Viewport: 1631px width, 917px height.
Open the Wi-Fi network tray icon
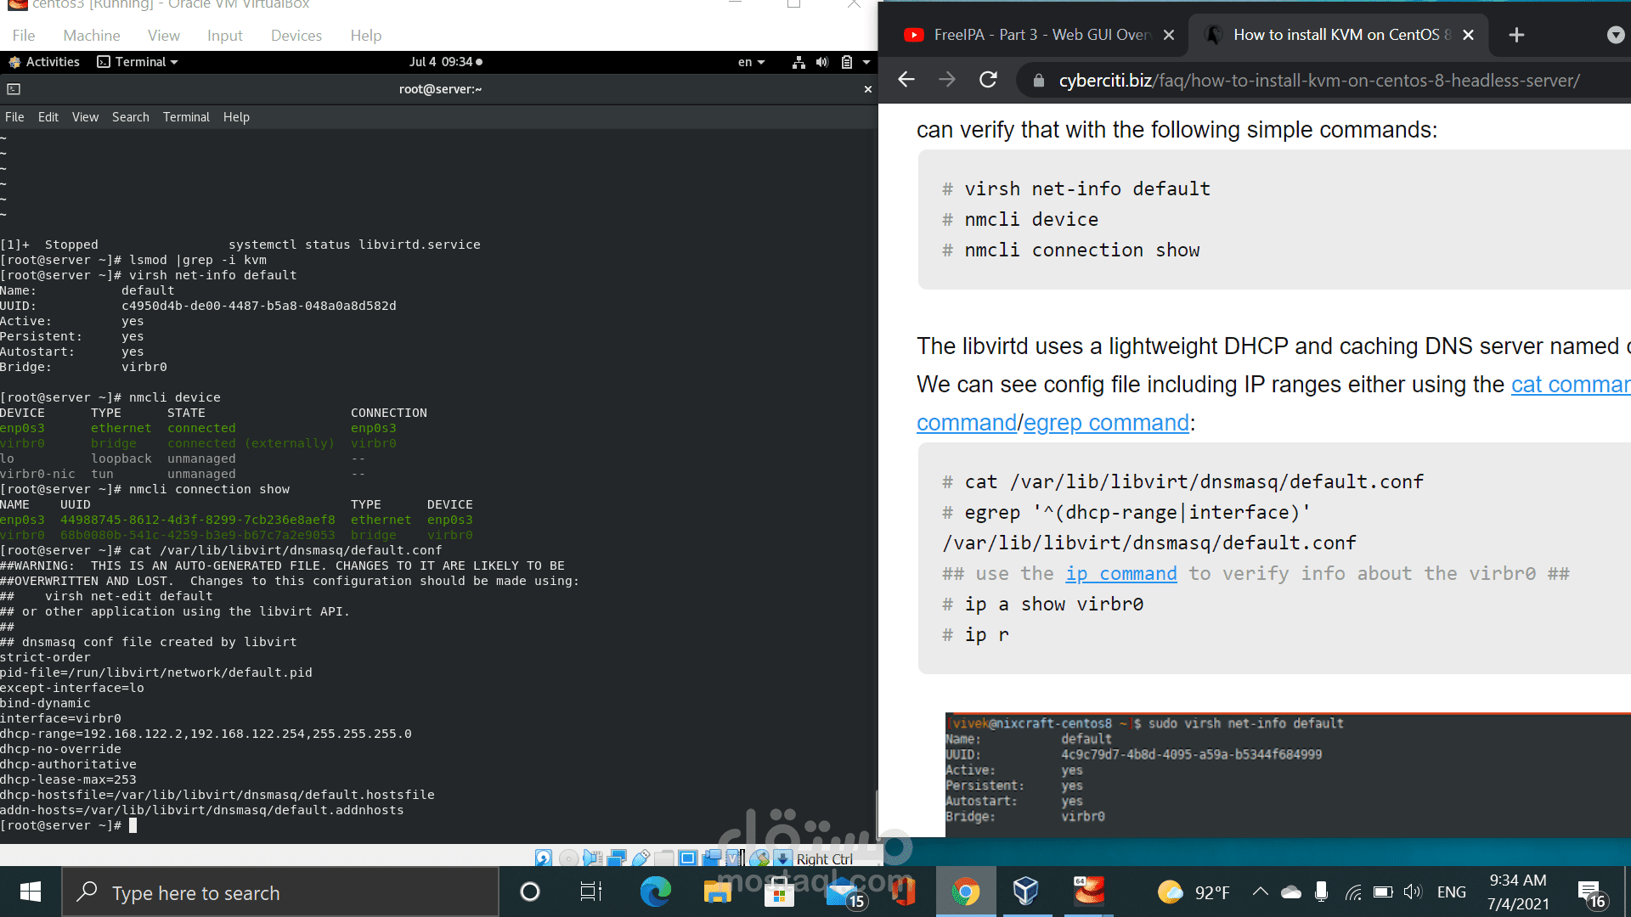coord(1353,892)
